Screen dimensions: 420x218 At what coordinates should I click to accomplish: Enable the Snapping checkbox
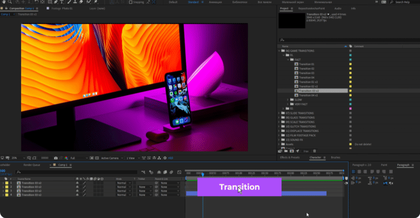point(131,2)
